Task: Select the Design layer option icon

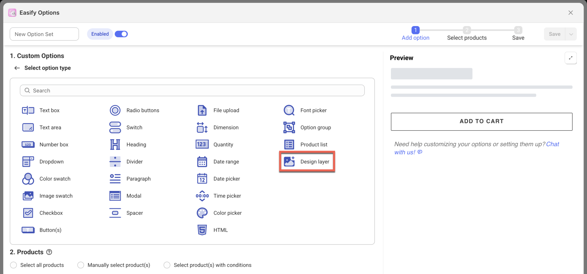Action: (289, 161)
